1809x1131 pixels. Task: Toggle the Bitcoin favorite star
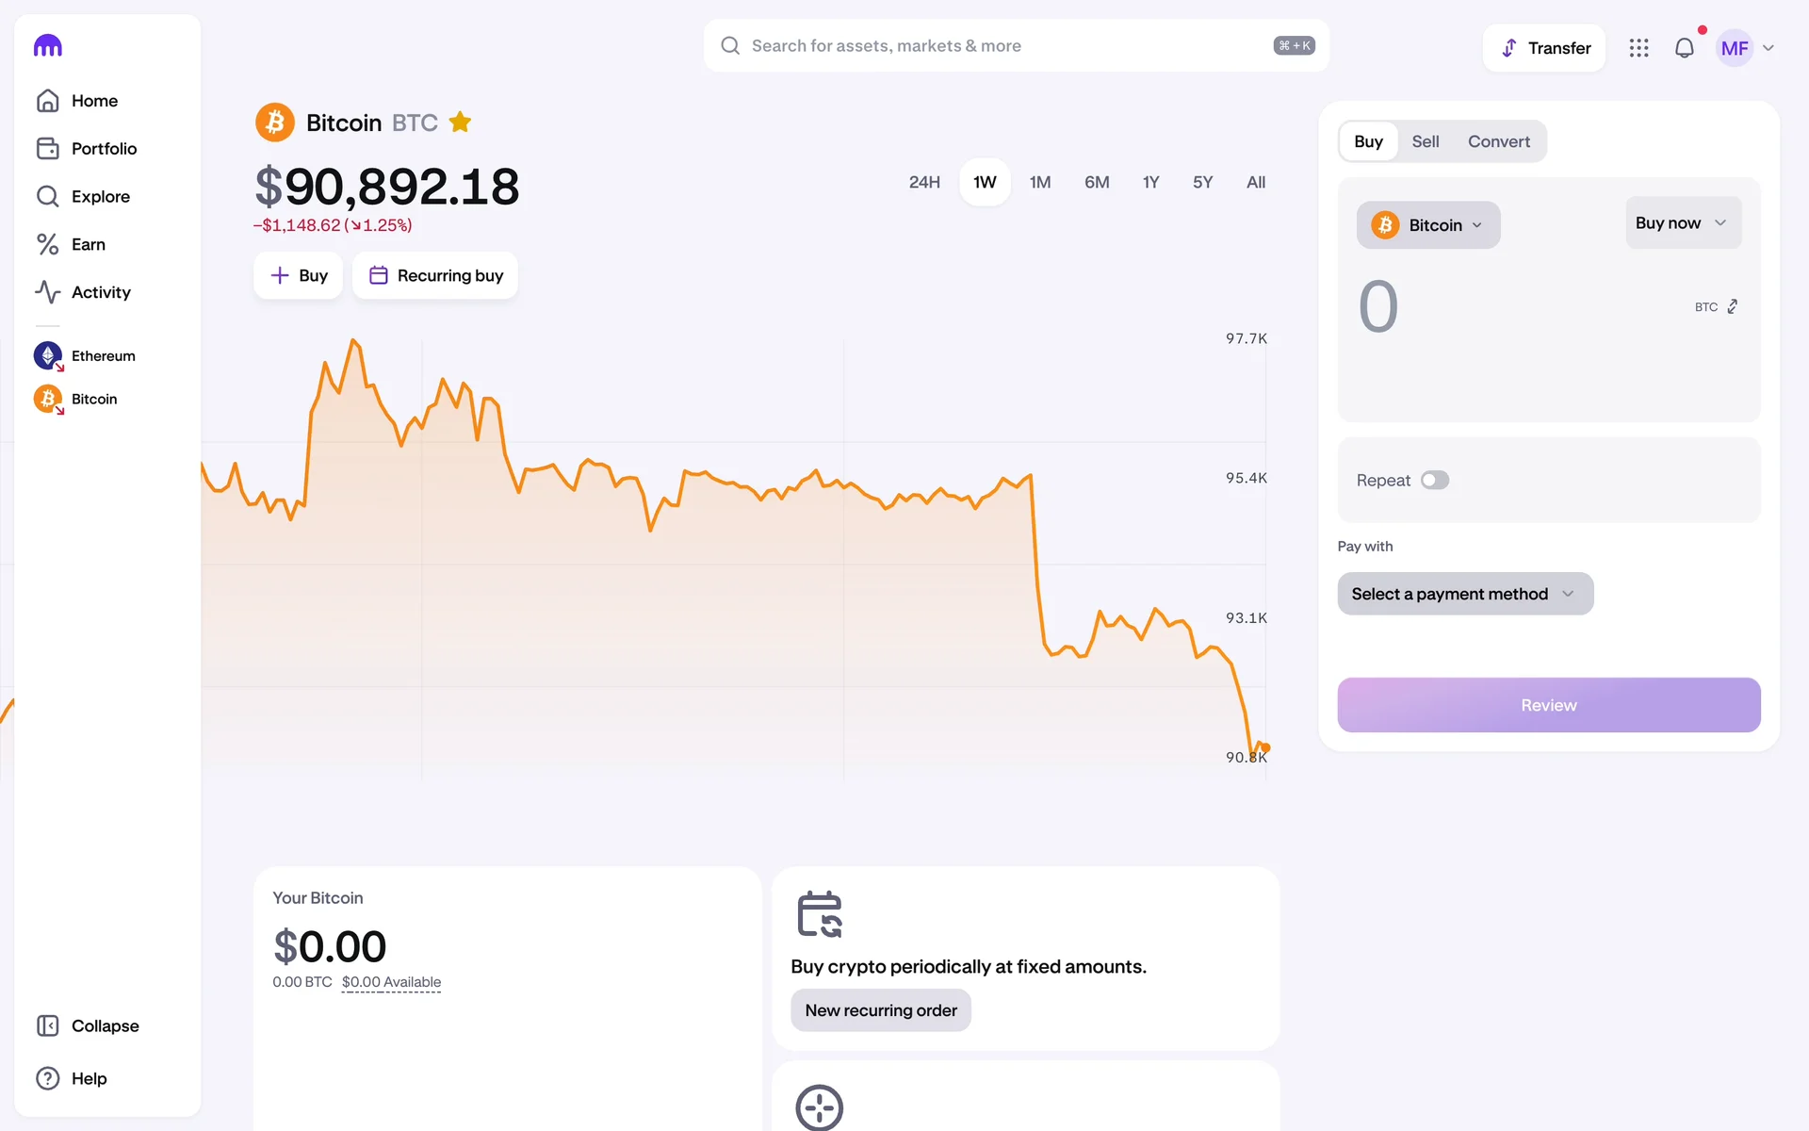460,123
